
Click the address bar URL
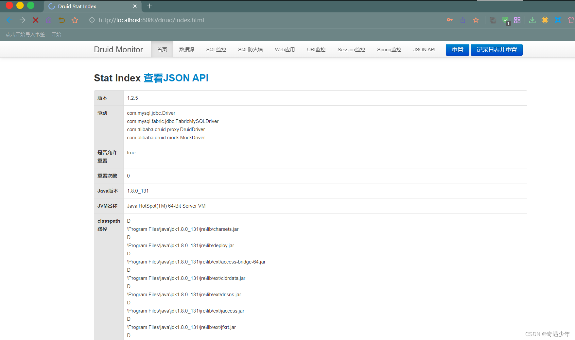151,20
